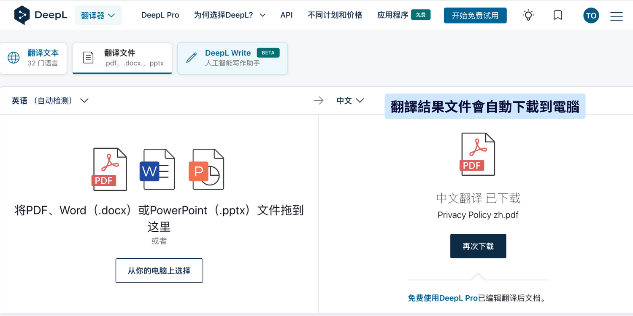Screen dimensions: 633x316
Task: Click the translated PDF file icon
Action: pos(477,154)
